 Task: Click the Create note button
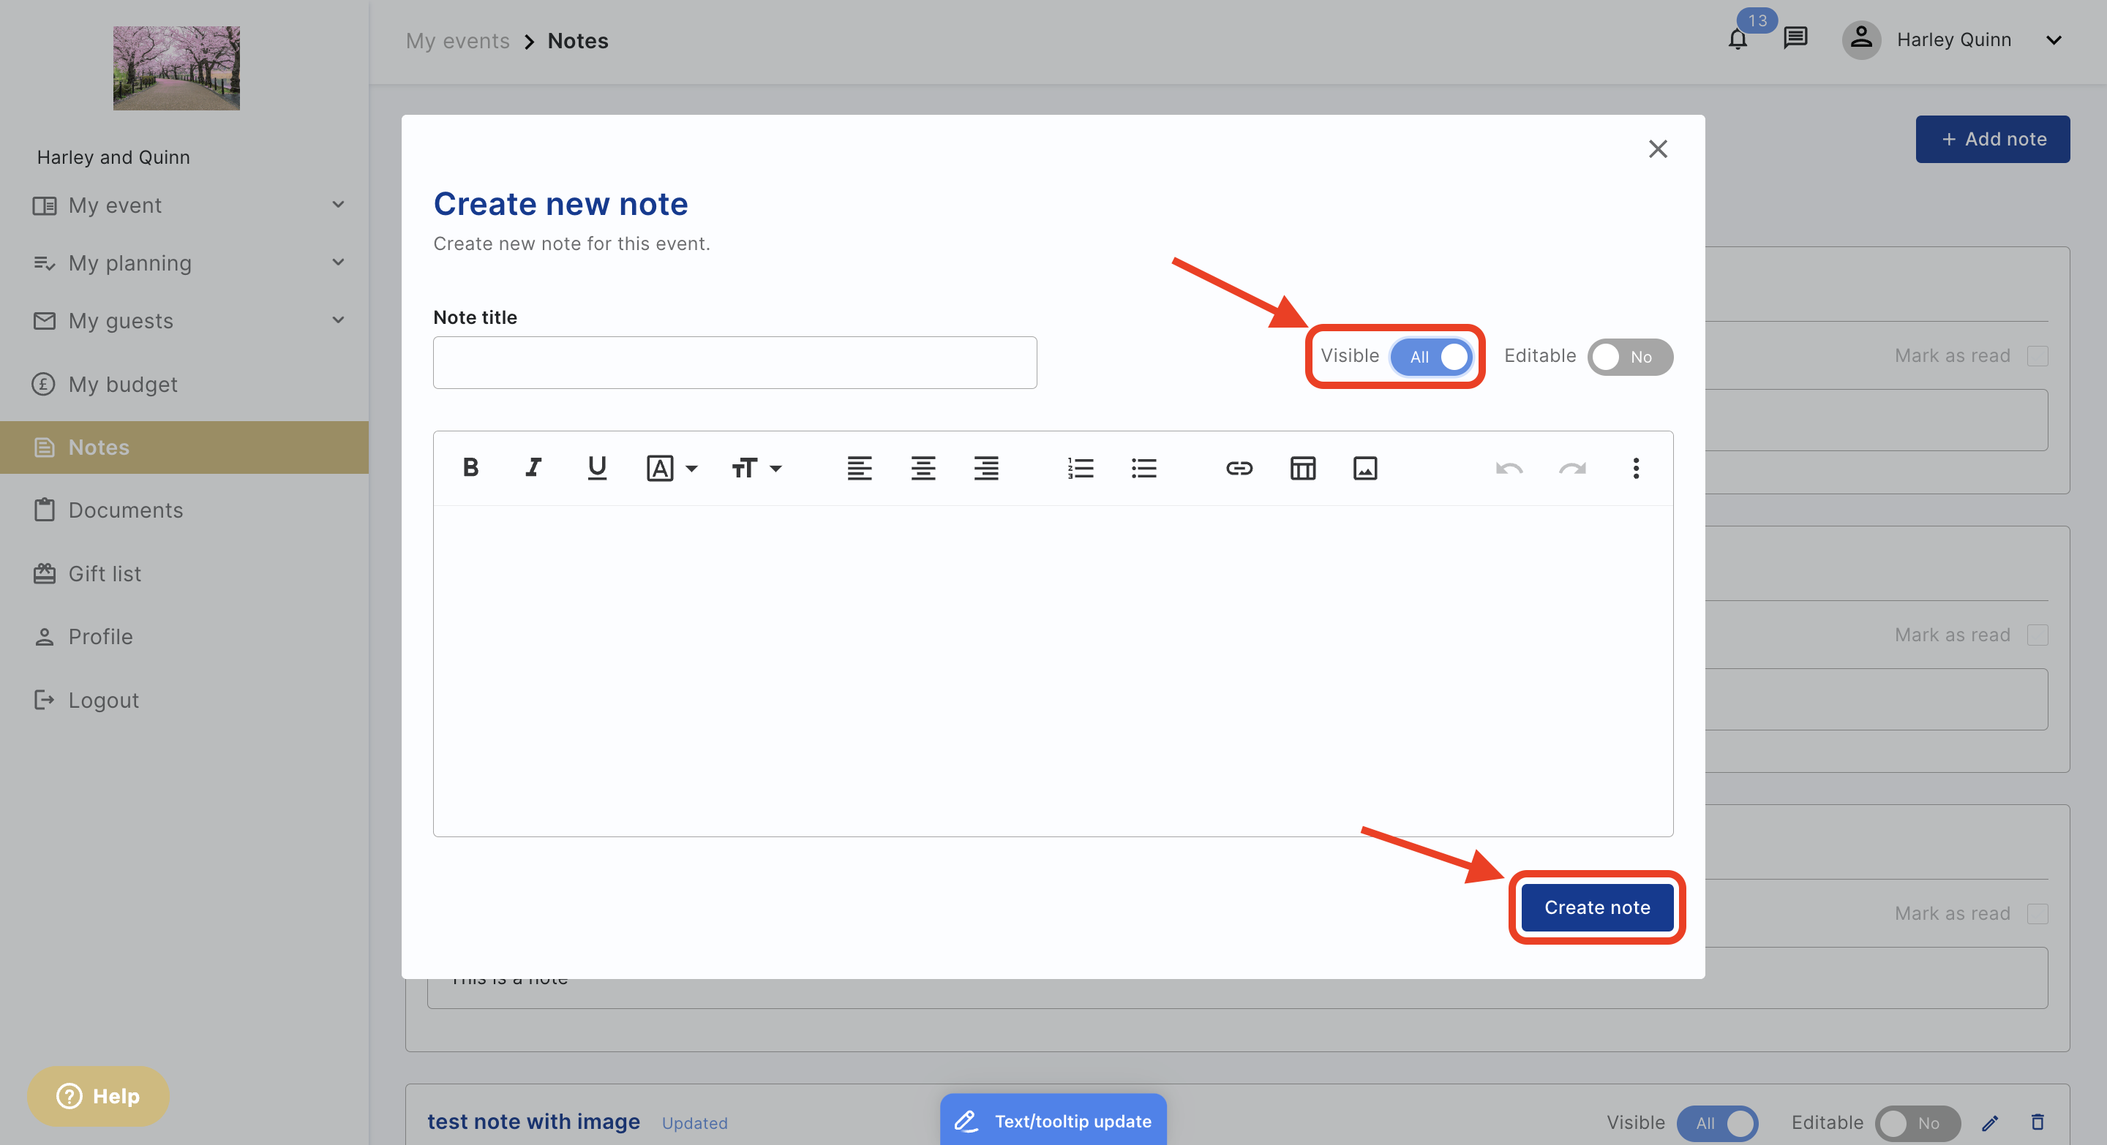tap(1596, 907)
